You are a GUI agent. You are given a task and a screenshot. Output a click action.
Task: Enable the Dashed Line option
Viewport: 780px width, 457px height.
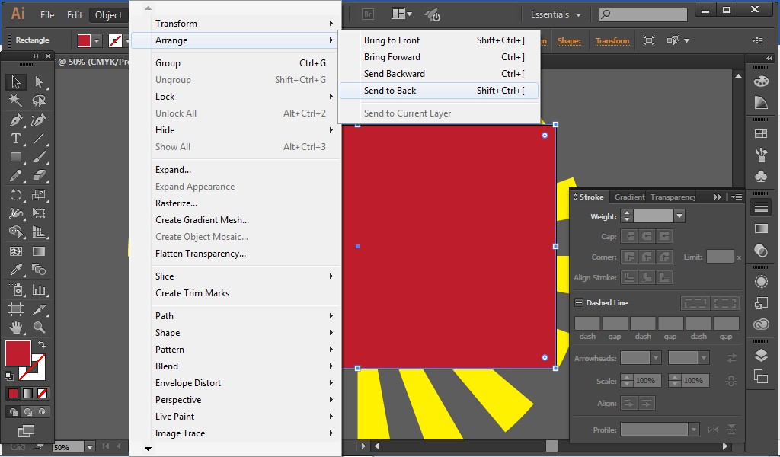(x=580, y=302)
